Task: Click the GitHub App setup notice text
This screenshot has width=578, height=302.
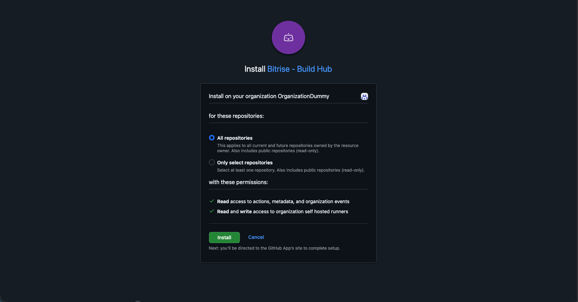Action: coord(274,248)
